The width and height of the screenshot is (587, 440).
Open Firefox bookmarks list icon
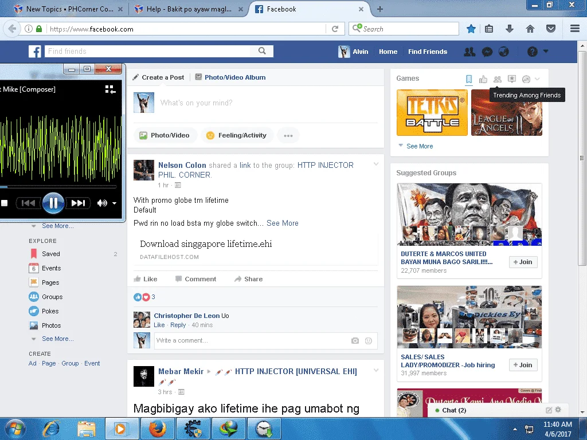click(489, 29)
